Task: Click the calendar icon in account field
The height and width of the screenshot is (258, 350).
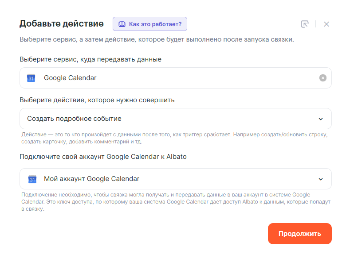Action: [32, 179]
